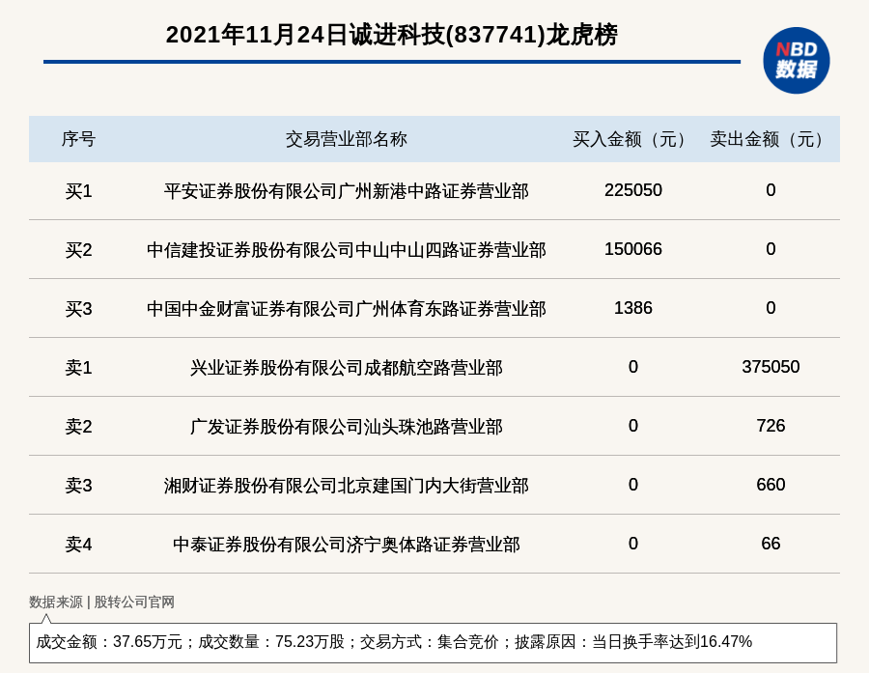Click the 数据来源 | 股转公司官网 source note

click(101, 602)
